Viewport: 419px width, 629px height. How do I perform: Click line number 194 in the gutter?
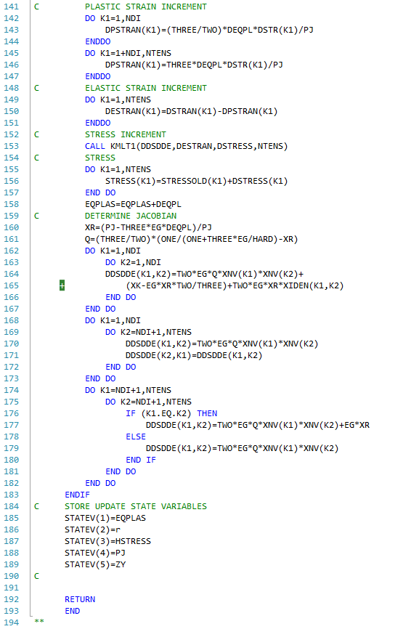tap(11, 622)
